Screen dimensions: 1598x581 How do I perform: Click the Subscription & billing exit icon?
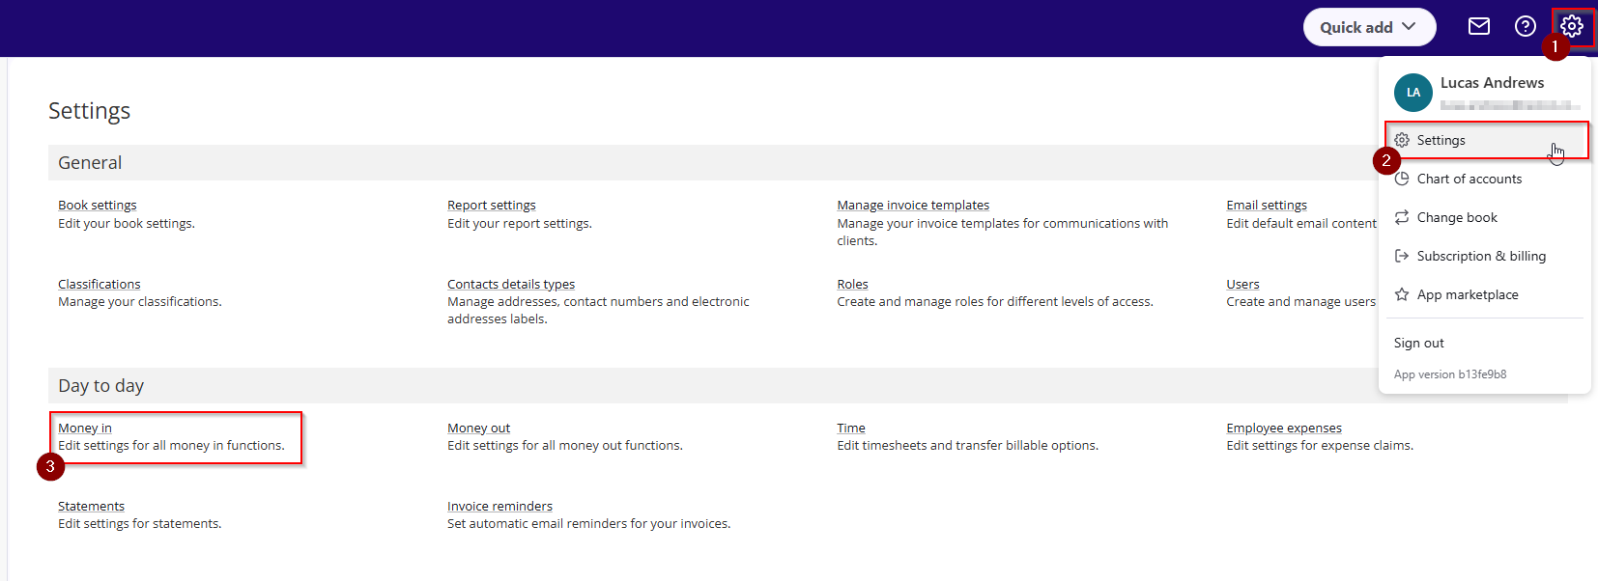tap(1402, 256)
